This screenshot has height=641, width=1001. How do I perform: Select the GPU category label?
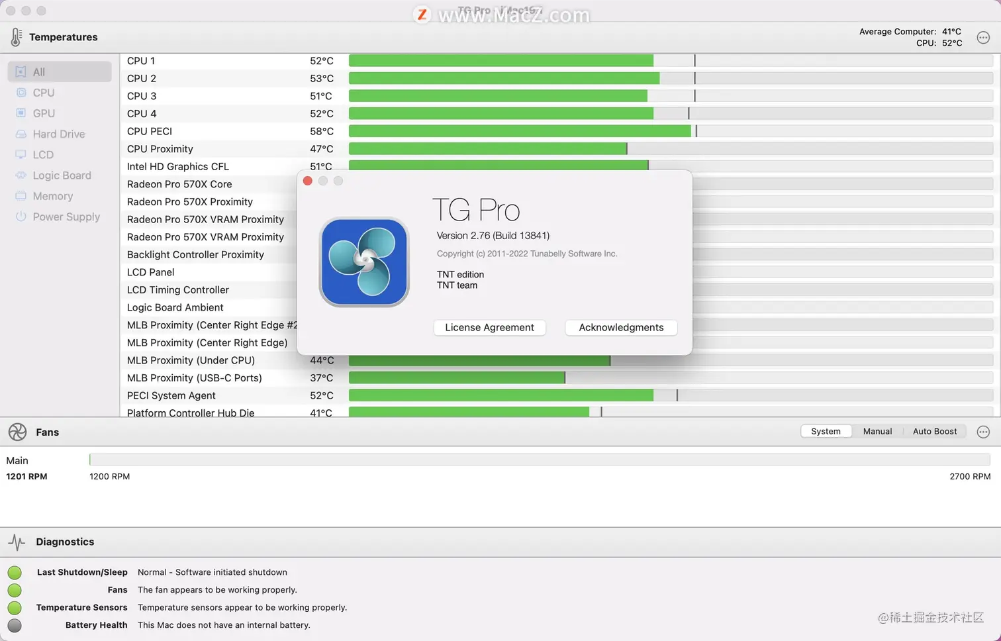click(44, 113)
